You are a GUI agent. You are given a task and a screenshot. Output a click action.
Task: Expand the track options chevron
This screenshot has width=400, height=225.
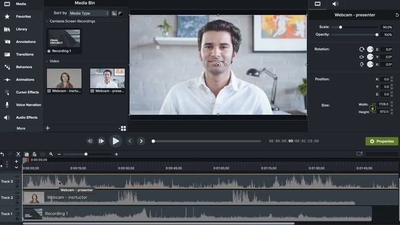[x=16, y=167]
